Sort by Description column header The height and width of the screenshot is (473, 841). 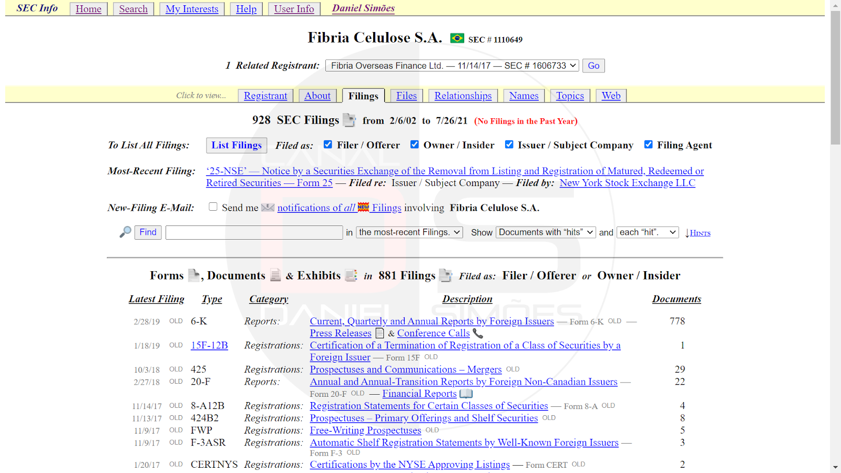click(467, 299)
